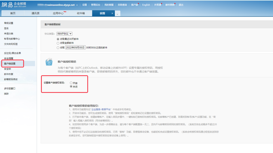This screenshot has height=153, width=273.
Task: Select 关闭 for client authorization password
Action: (x=71, y=87)
